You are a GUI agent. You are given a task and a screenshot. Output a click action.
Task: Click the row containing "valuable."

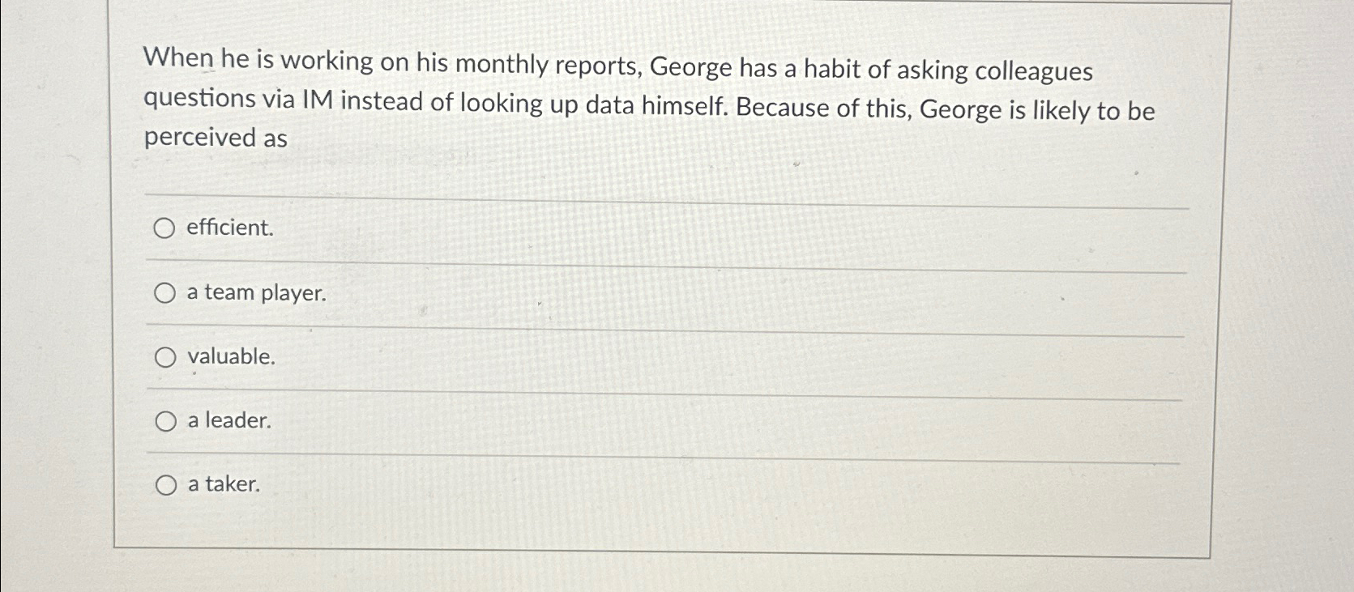pos(567,356)
